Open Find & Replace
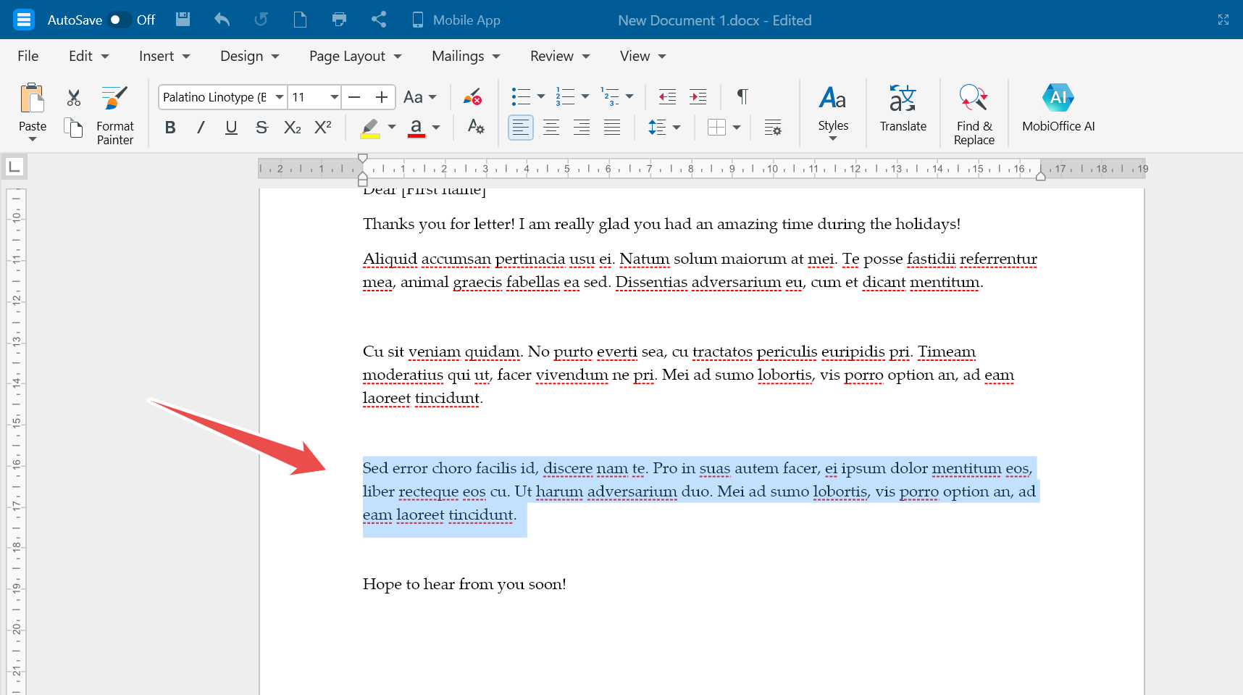Viewport: 1243px width, 695px height. 974,115
